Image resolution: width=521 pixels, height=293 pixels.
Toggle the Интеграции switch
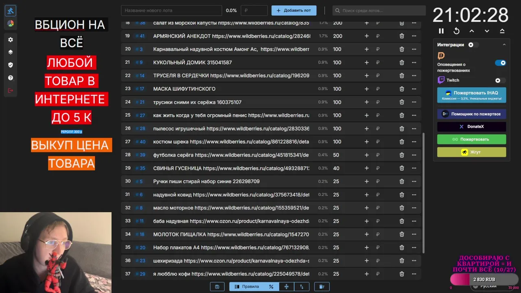click(x=473, y=45)
